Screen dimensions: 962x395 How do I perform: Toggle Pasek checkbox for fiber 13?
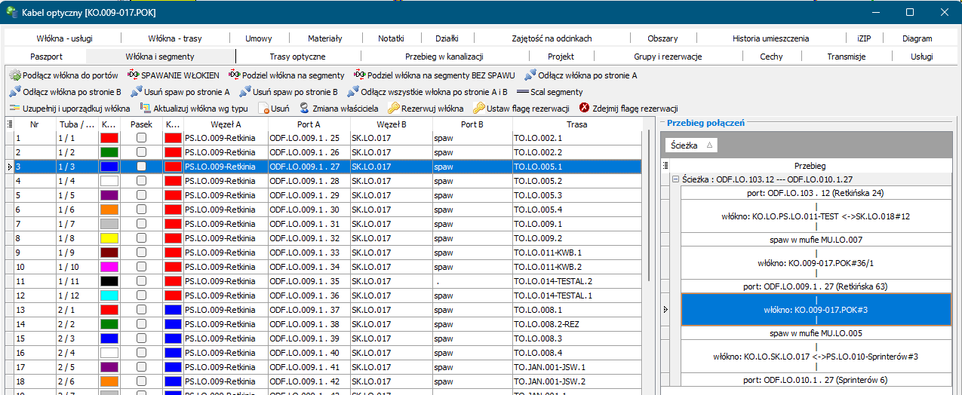click(141, 310)
